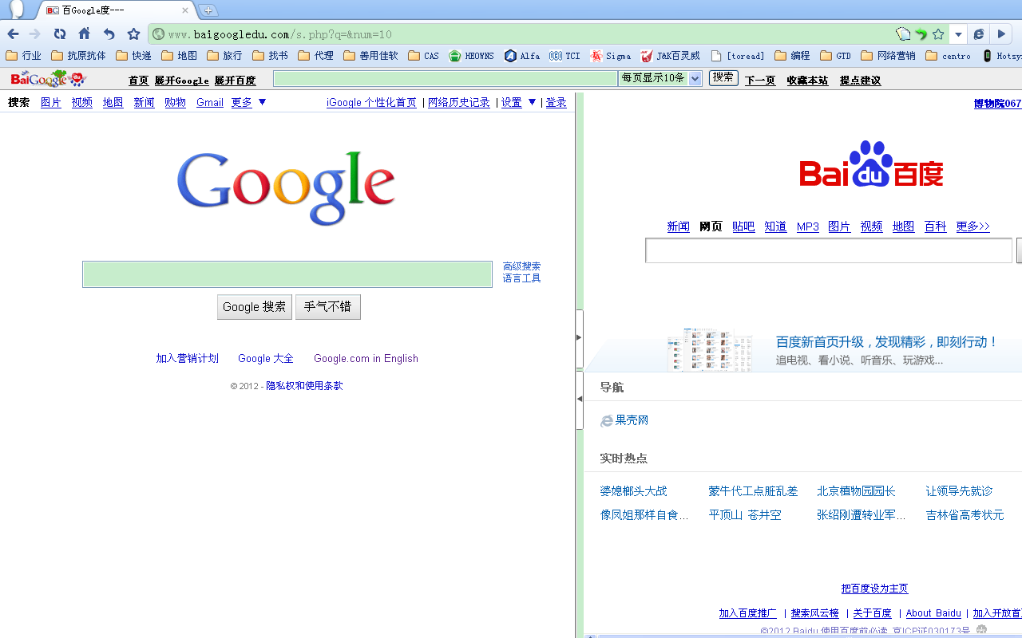Open Gmail link in Google bar
Viewport: 1022px width, 638px height.
(x=210, y=102)
